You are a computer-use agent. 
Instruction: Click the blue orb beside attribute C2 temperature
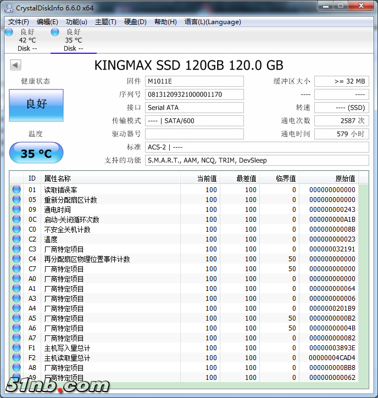[16, 239]
